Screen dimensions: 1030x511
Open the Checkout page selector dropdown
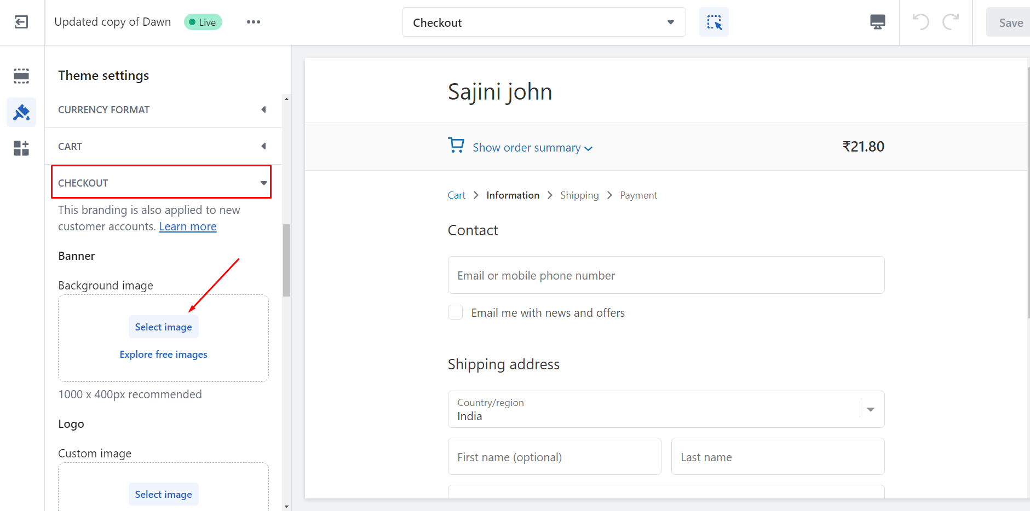(x=544, y=22)
